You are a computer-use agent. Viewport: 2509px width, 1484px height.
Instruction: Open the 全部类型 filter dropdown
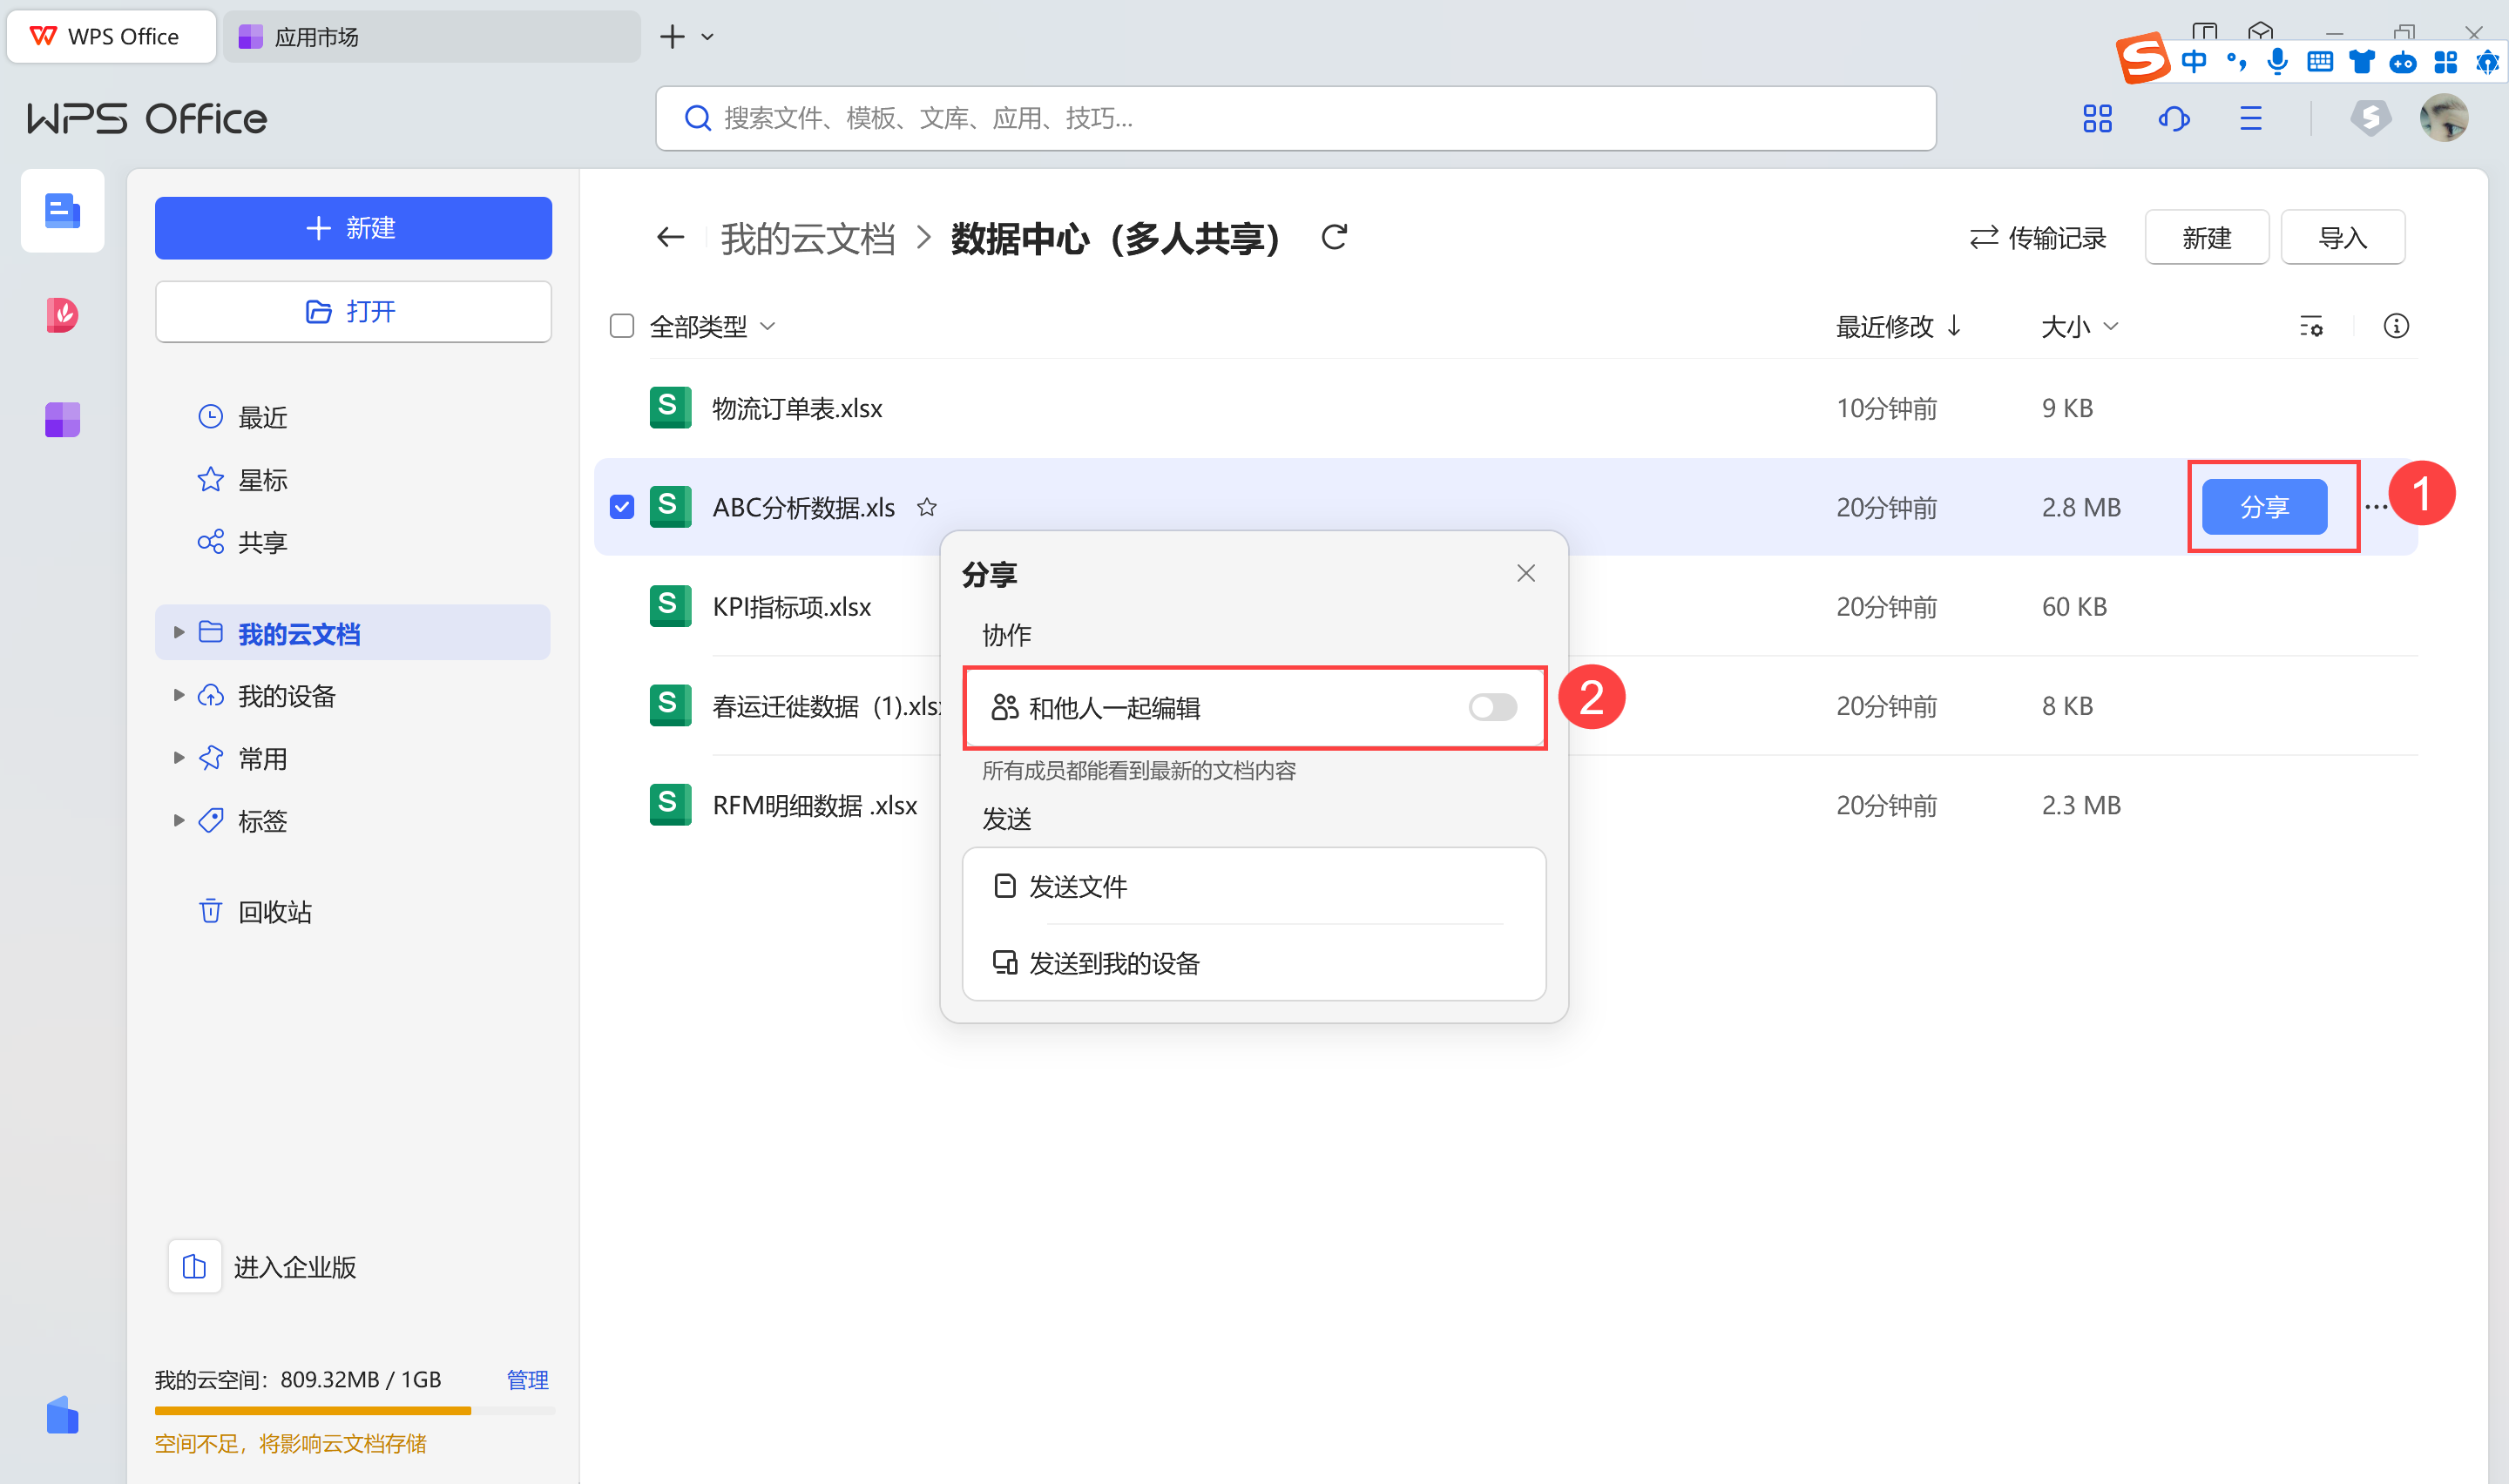tap(712, 326)
